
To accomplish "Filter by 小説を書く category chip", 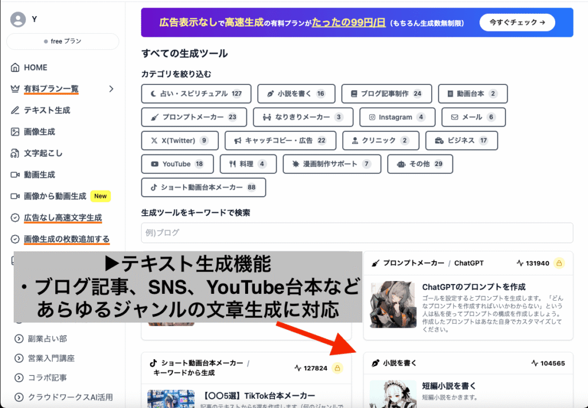I will pos(296,94).
